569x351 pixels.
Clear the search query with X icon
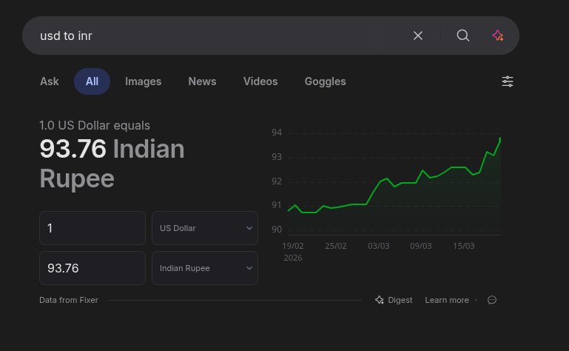(417, 36)
